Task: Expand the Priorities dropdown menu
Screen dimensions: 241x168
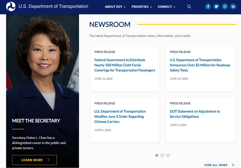Action: click(142, 7)
